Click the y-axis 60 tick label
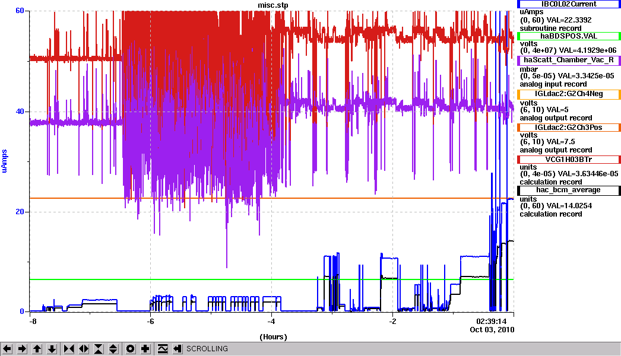The height and width of the screenshot is (356, 621). coord(20,11)
